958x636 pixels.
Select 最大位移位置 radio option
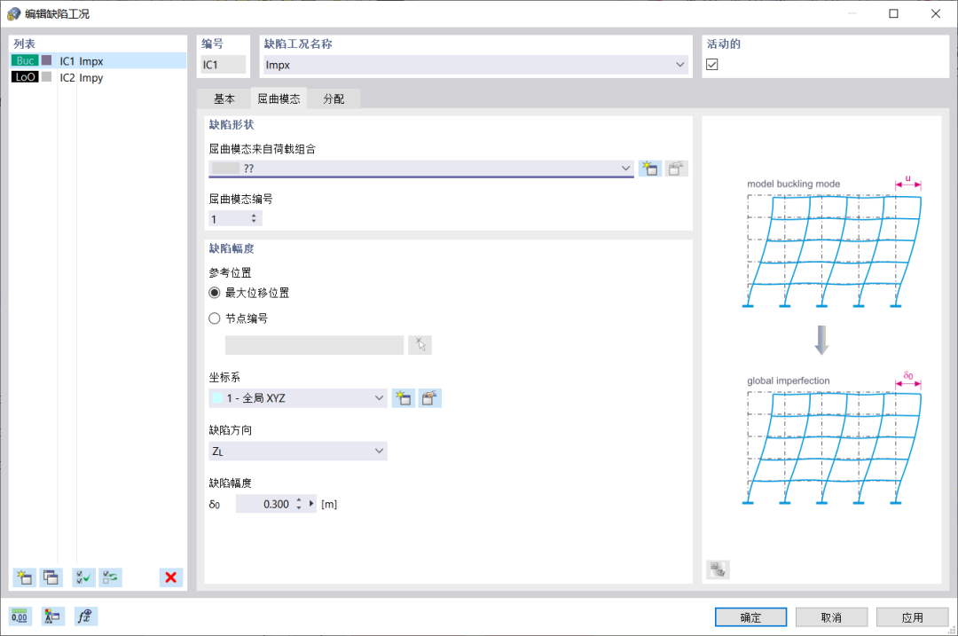215,293
